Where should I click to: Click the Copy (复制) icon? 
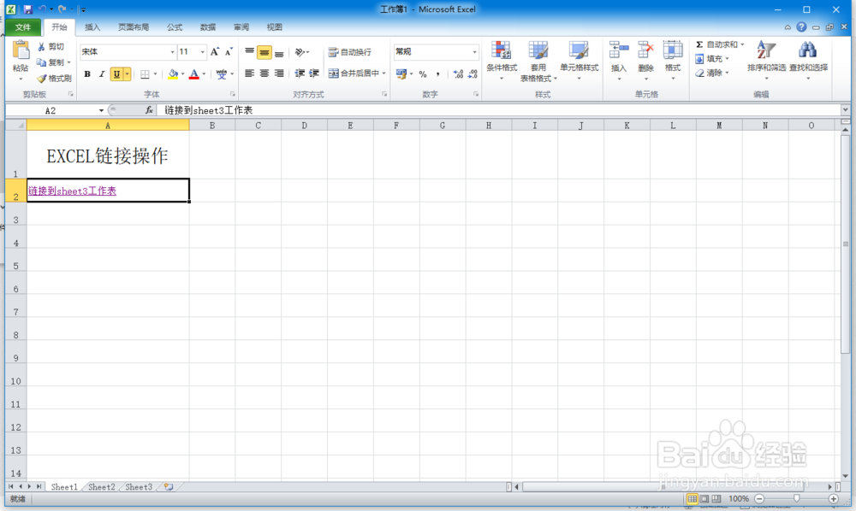[x=41, y=62]
